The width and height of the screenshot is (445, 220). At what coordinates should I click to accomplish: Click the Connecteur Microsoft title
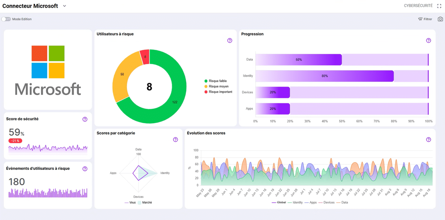pos(30,6)
